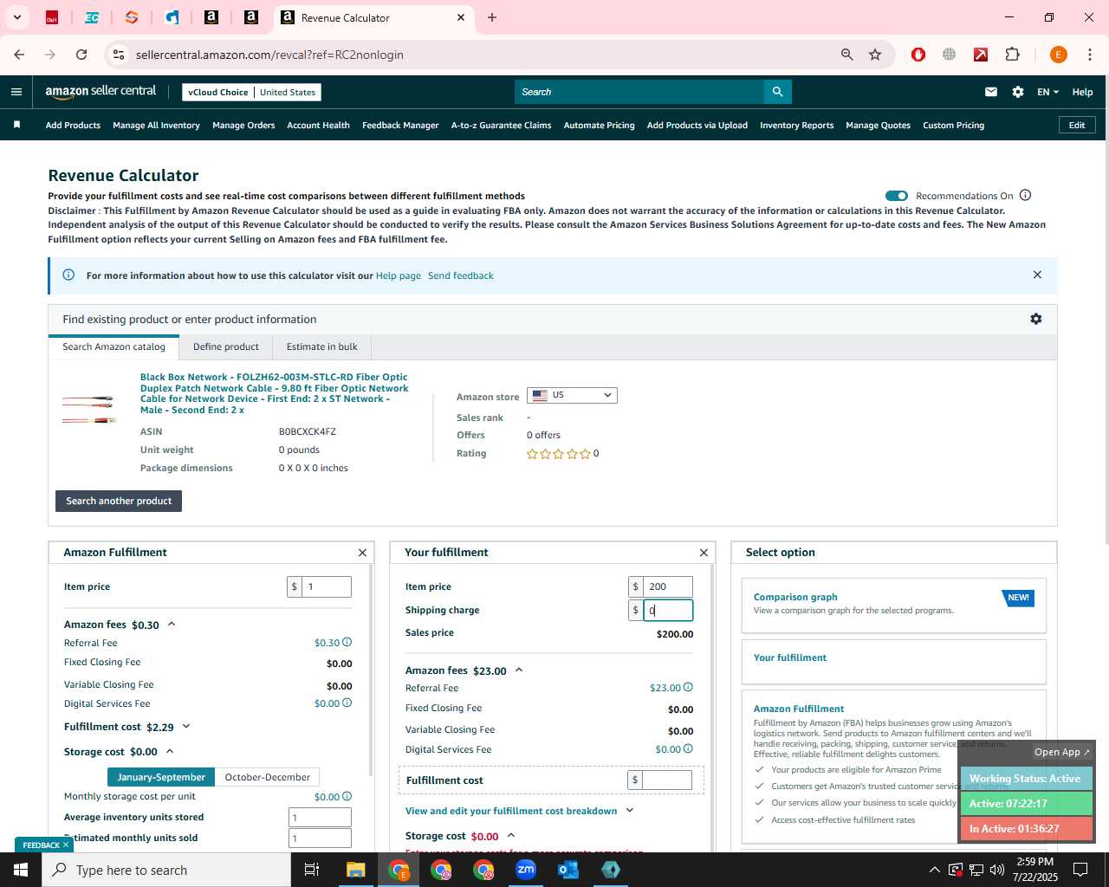This screenshot has width=1109, height=887.
Task: Click info icon next to Referral Fee $23.00
Action: [688, 687]
